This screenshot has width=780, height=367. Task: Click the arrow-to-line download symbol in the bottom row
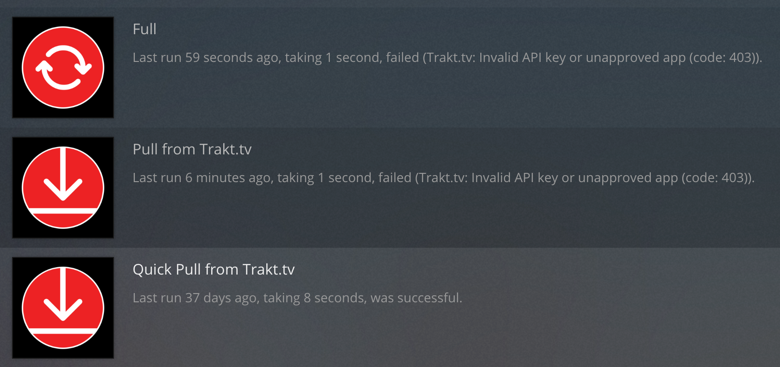coord(63,307)
